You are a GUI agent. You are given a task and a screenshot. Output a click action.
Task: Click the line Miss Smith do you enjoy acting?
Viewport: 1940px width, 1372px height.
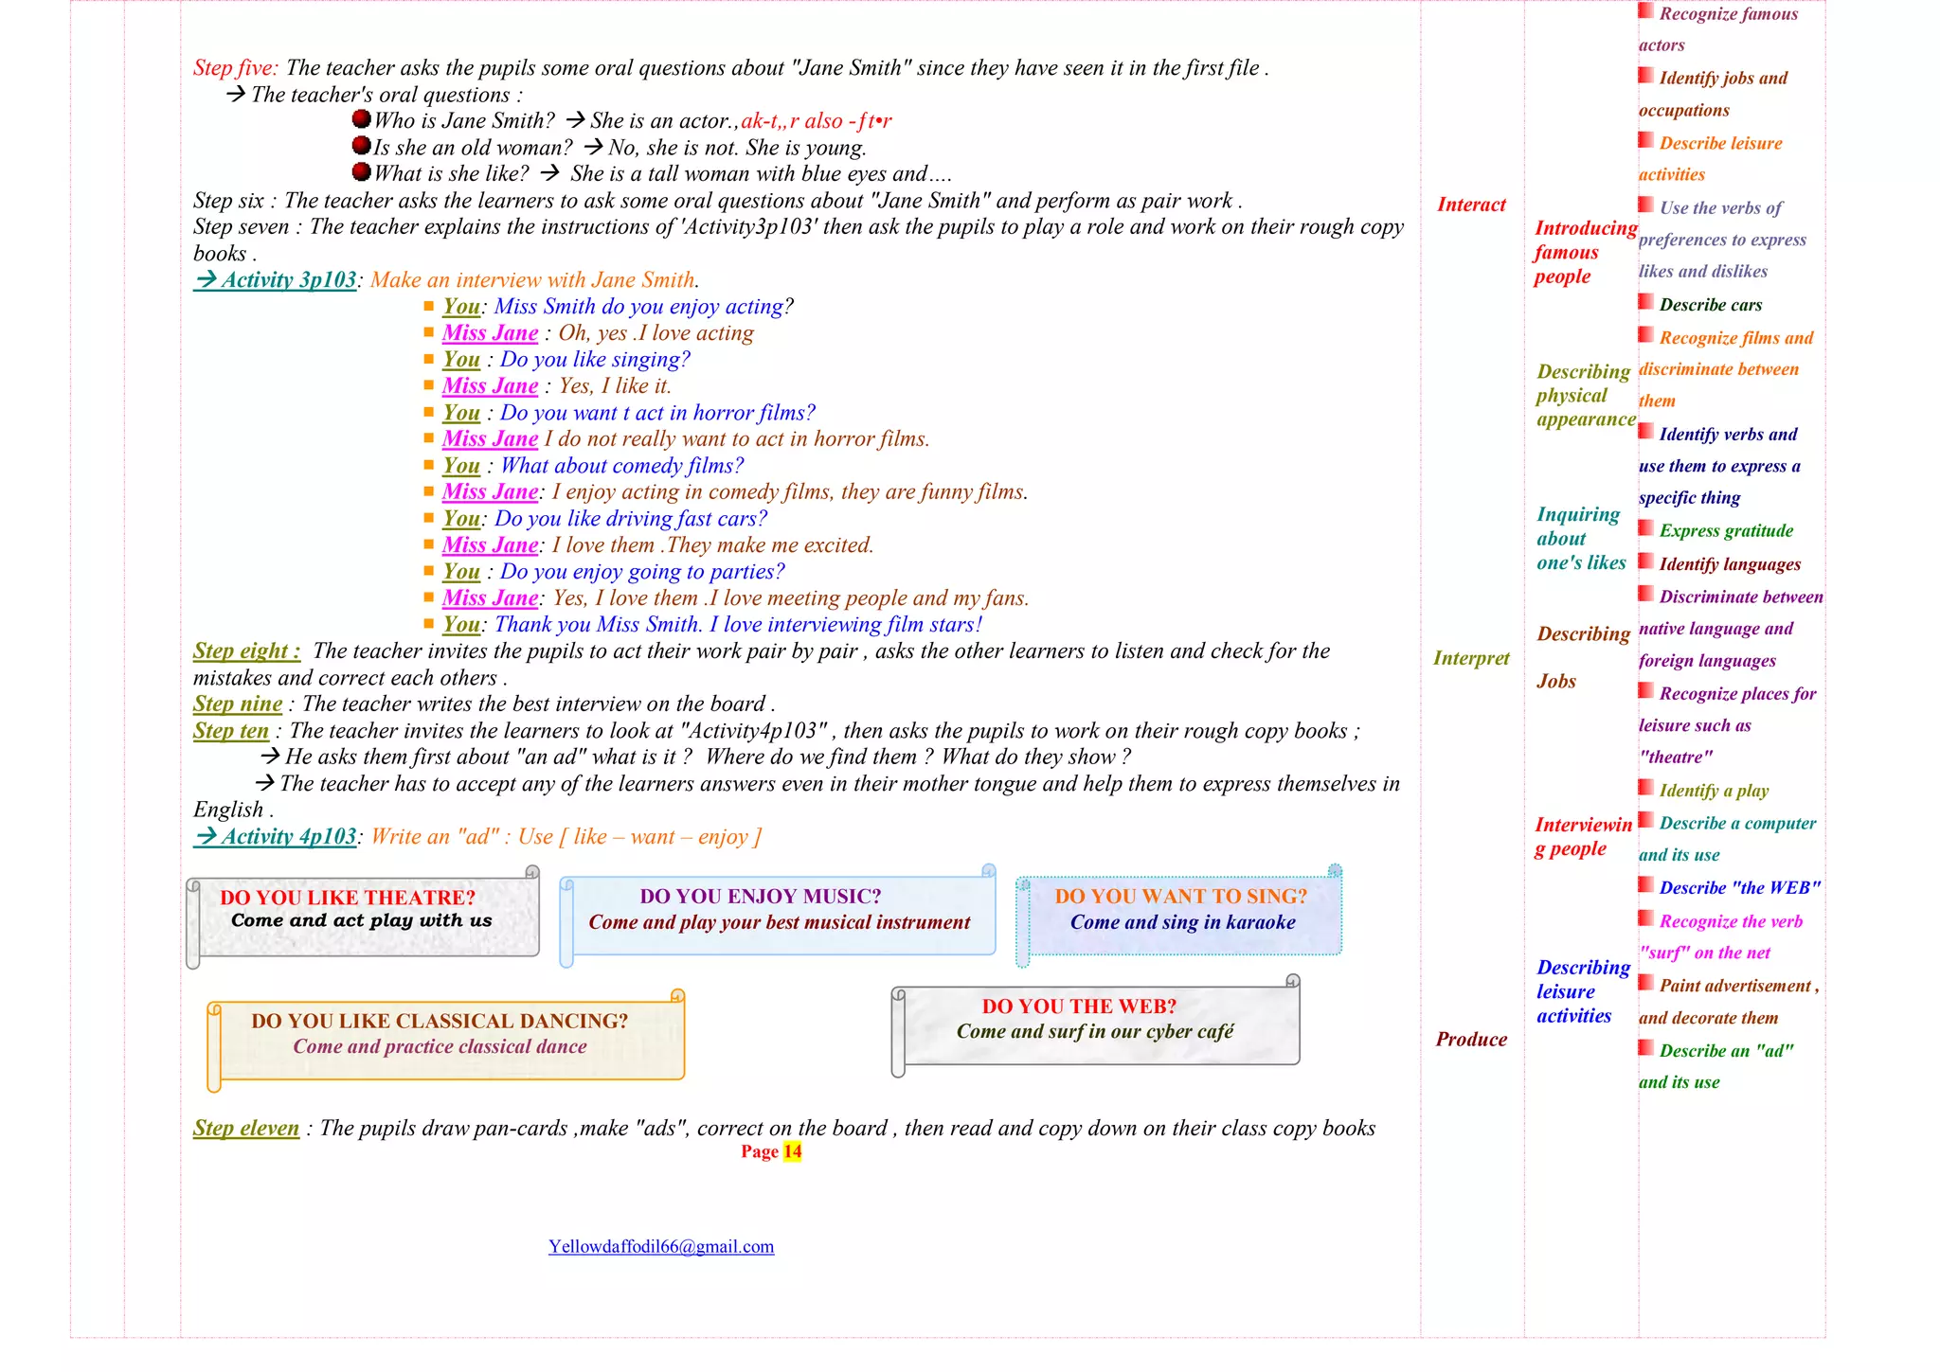[x=644, y=307]
